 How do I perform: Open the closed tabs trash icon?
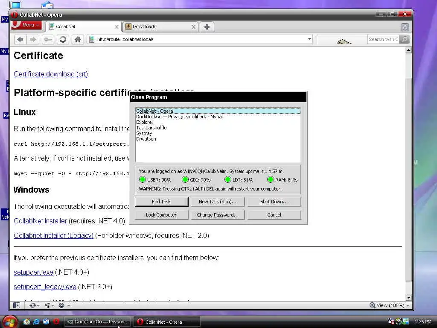pyautogui.click(x=405, y=27)
